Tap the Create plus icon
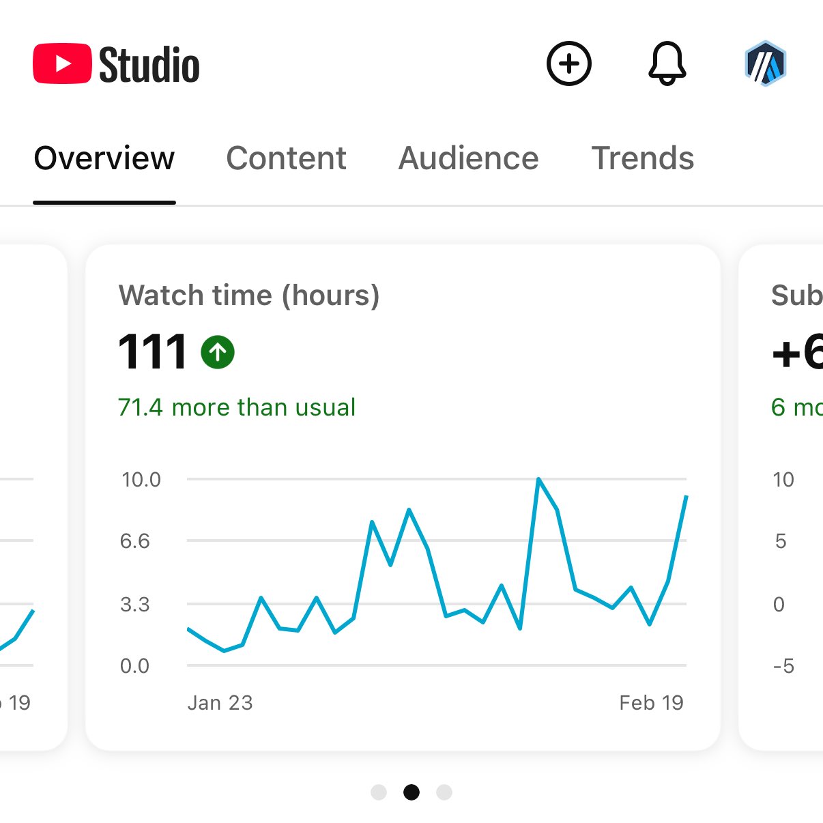The image size is (823, 823). [x=568, y=63]
